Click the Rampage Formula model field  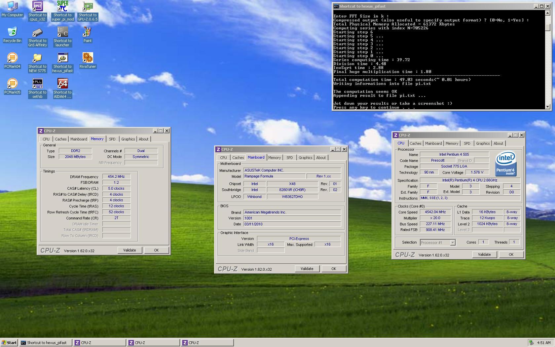click(275, 176)
